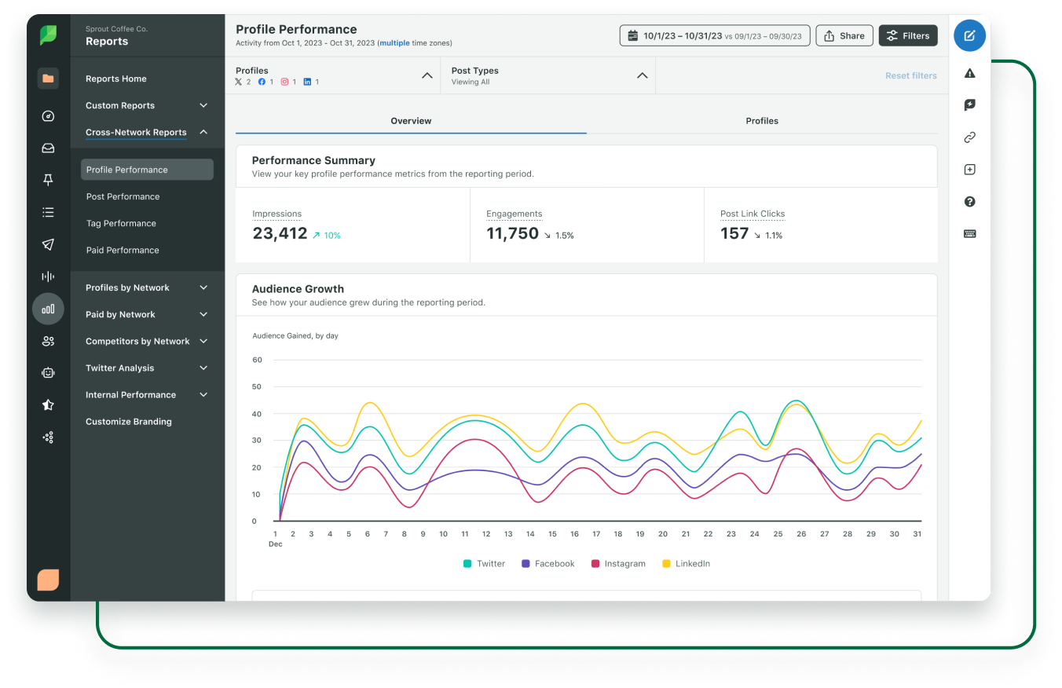
Task: Switch to the Overview tab
Action: pos(411,121)
